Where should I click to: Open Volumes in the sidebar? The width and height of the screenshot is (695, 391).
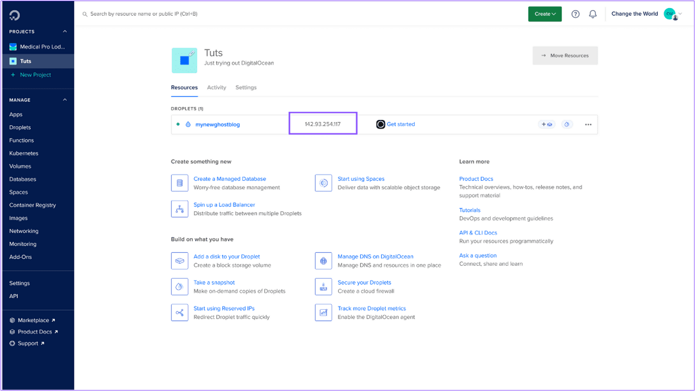point(20,166)
